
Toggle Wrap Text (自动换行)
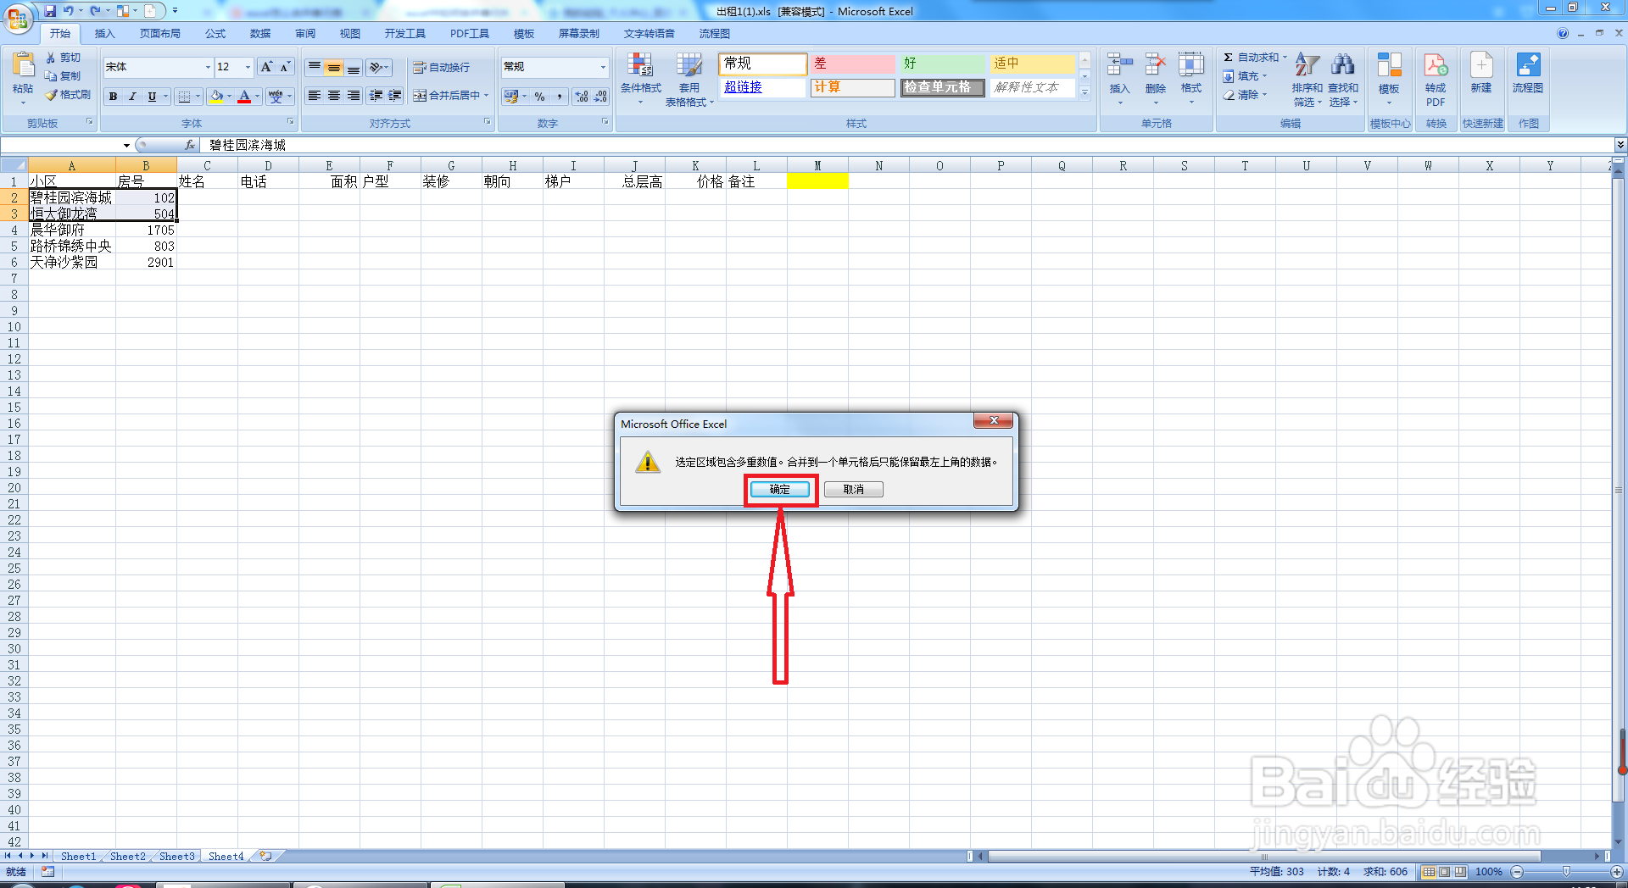click(442, 67)
